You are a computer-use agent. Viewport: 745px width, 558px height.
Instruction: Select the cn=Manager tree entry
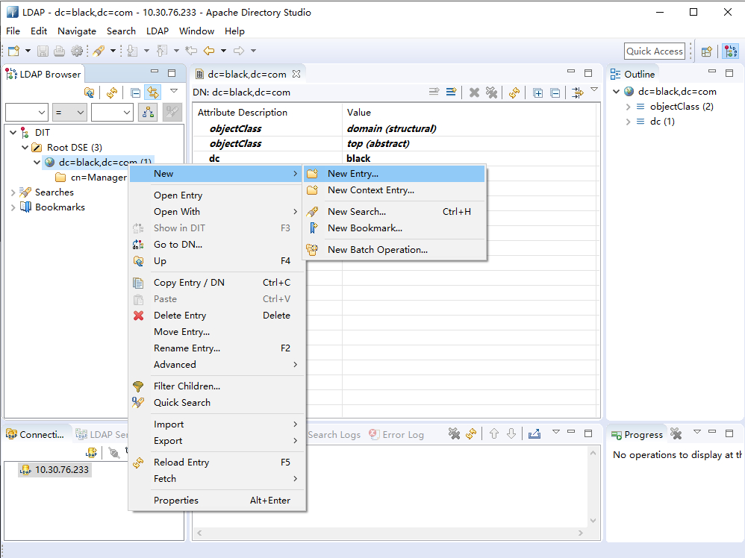(99, 178)
